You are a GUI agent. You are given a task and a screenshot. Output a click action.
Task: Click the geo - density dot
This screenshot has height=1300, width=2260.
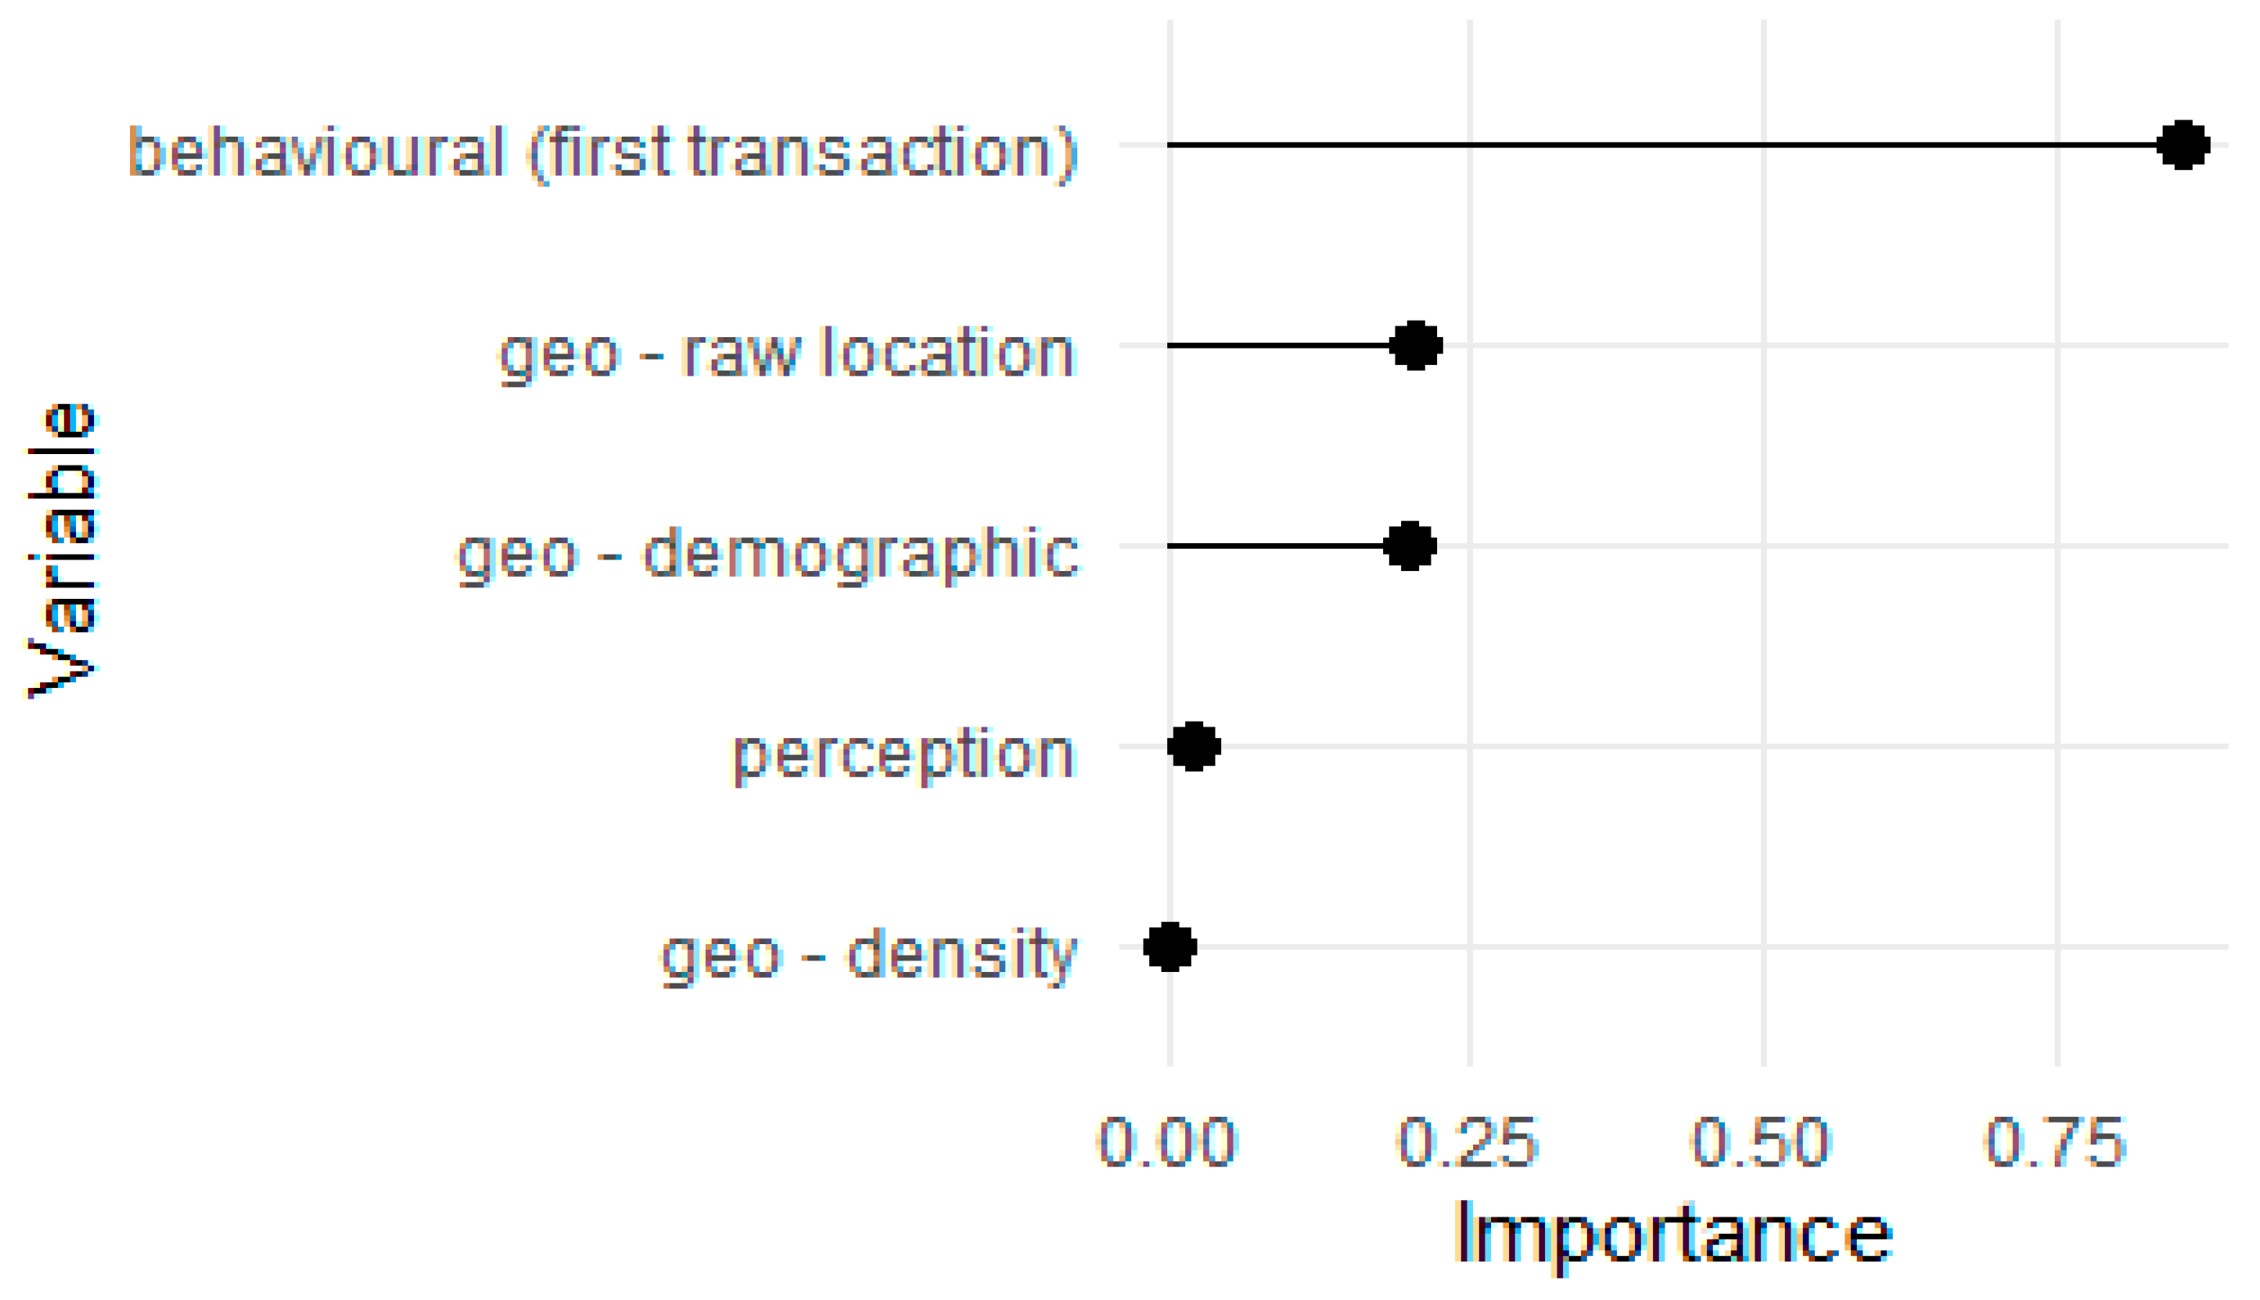click(x=1170, y=947)
